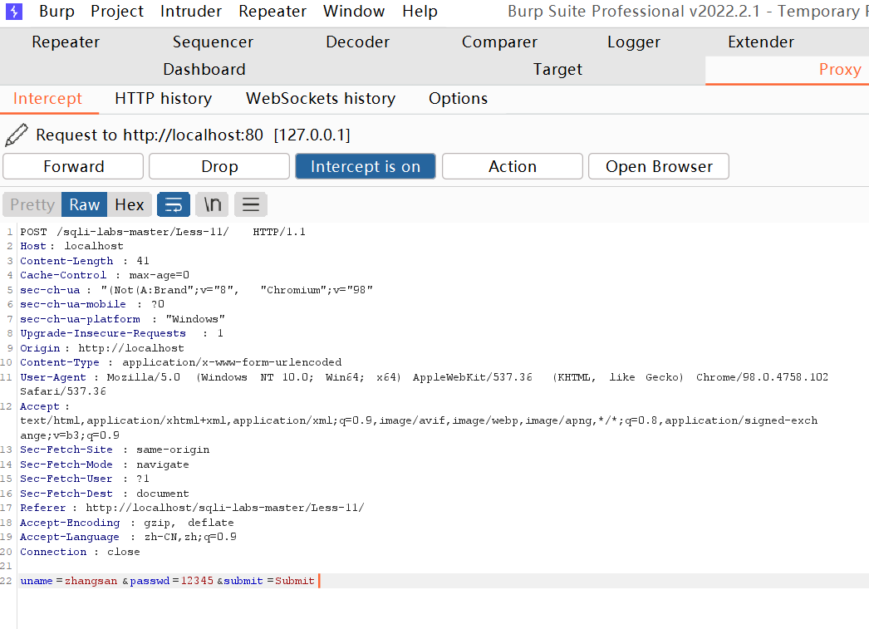The width and height of the screenshot is (869, 629).
Task: Click the Connection: close header
Action: (x=80, y=552)
